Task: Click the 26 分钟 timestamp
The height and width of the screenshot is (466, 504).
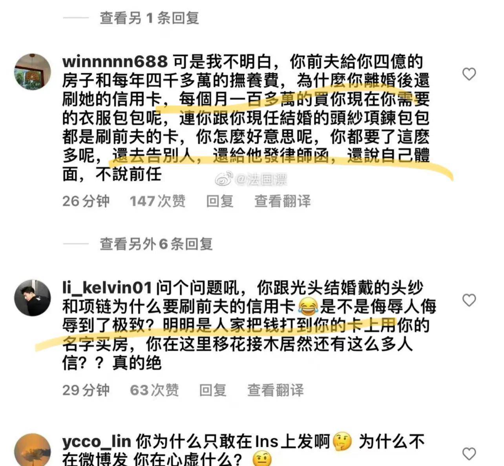Action: (x=86, y=201)
